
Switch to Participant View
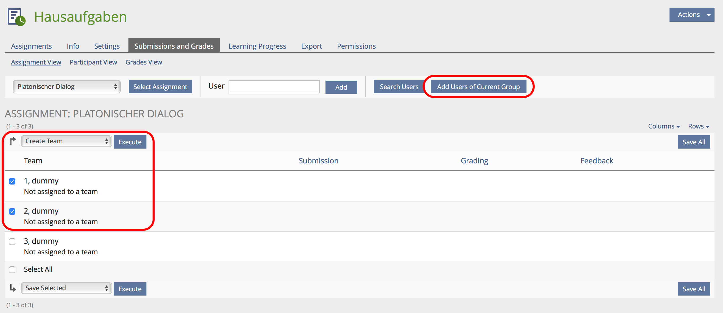[x=93, y=62]
